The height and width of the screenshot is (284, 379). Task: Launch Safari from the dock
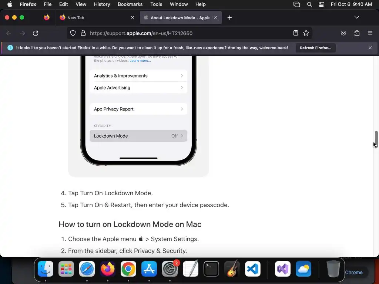click(x=87, y=269)
